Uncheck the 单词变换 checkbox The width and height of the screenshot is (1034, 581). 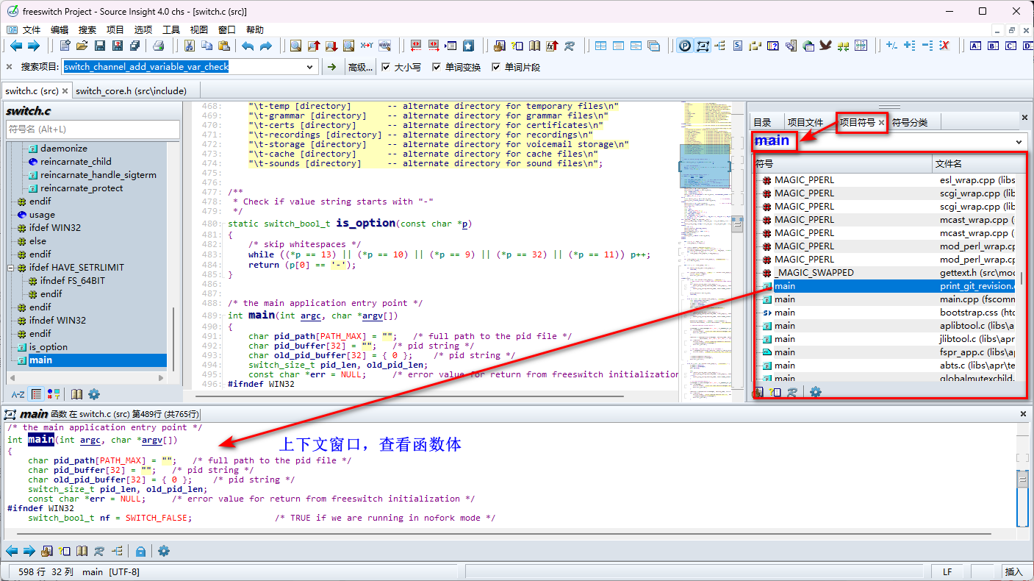(437, 67)
